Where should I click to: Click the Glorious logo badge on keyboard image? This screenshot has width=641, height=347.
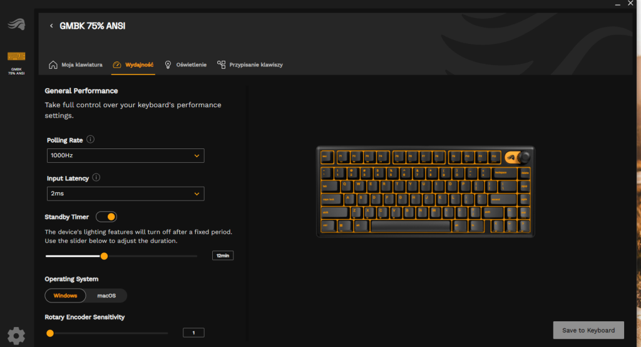(511, 157)
